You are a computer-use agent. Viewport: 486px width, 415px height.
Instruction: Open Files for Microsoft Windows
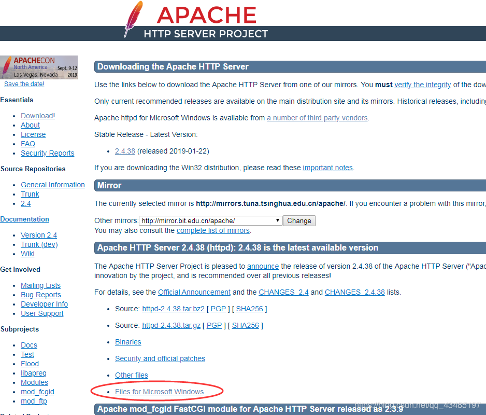tap(159, 392)
